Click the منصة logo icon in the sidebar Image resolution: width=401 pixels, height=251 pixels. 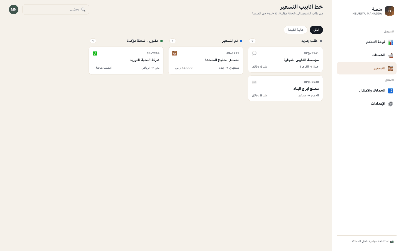click(389, 11)
